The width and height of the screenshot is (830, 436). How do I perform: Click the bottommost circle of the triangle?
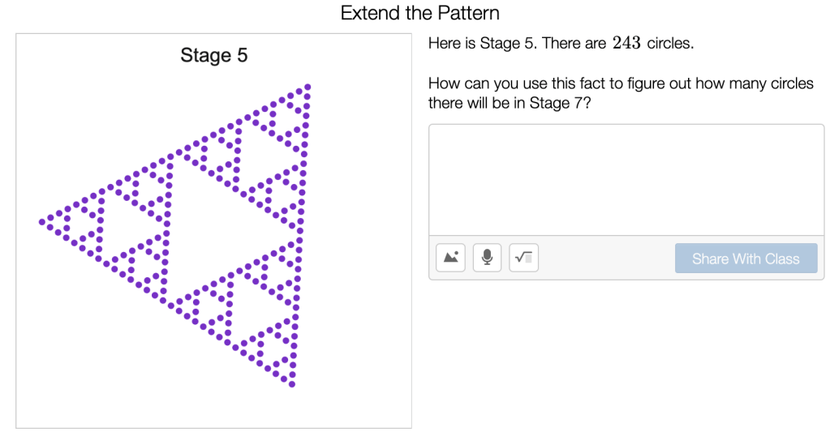tap(292, 384)
